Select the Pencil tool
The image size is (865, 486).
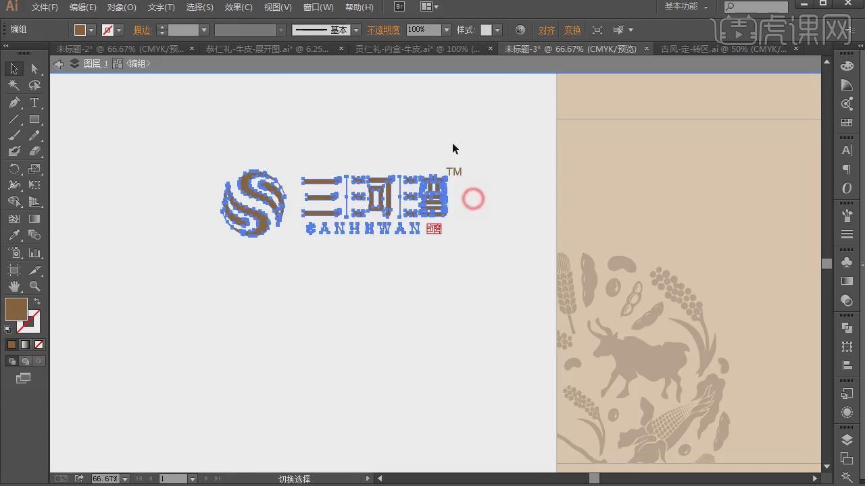click(34, 136)
